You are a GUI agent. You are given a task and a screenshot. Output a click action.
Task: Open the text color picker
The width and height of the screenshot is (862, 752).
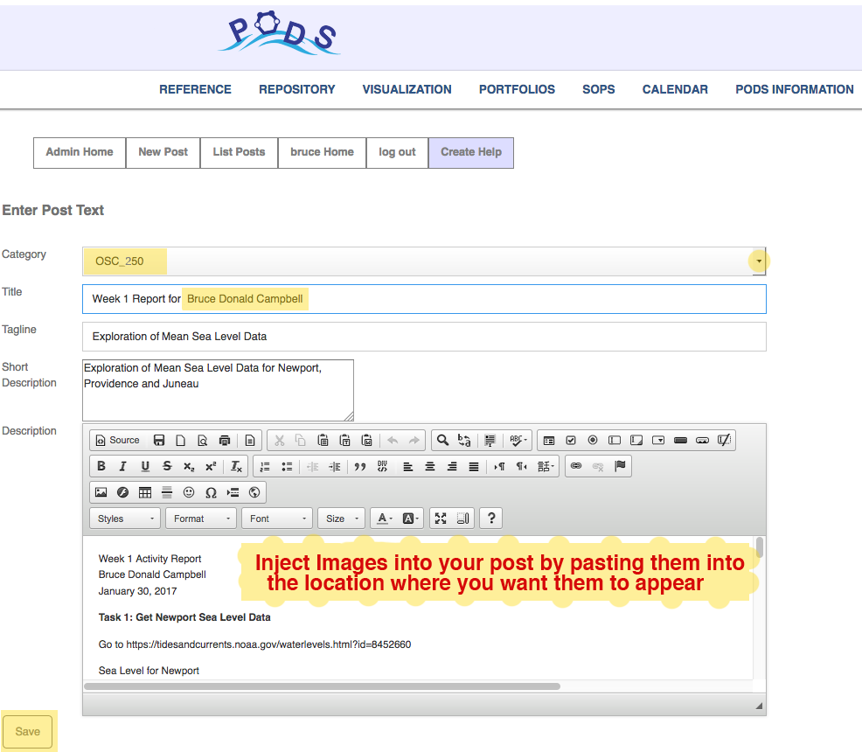tap(384, 519)
